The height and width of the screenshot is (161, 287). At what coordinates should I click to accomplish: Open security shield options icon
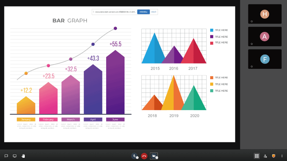point(274,156)
